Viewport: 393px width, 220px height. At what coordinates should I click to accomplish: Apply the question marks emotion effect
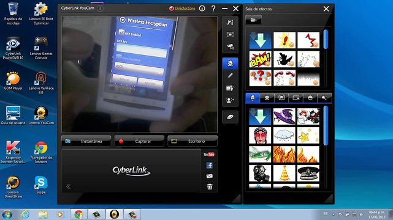pyautogui.click(x=260, y=78)
